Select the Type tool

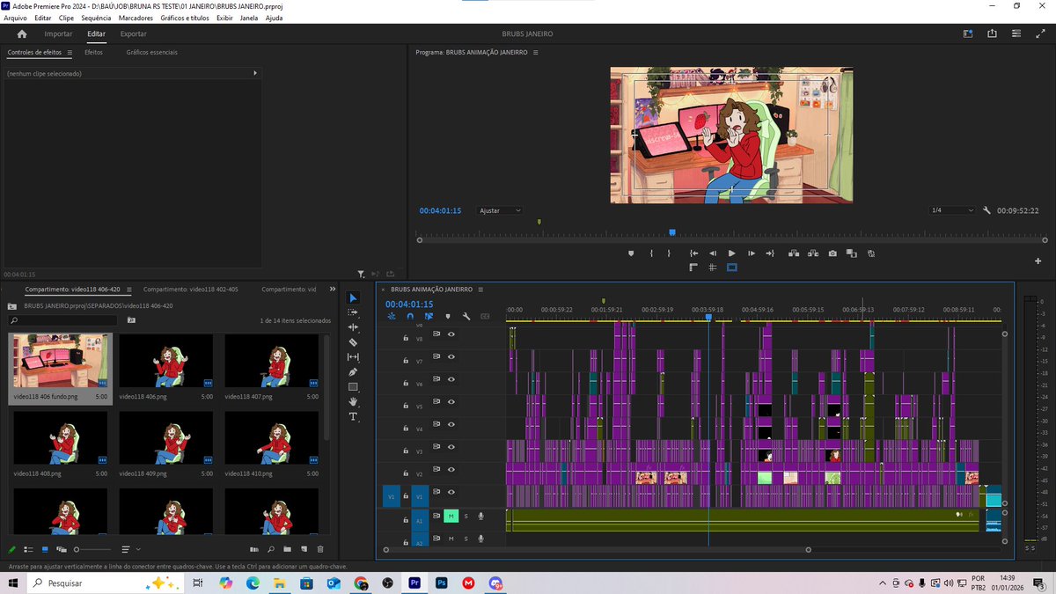point(354,416)
